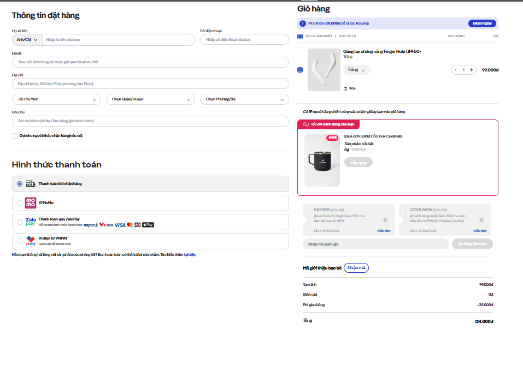The width and height of the screenshot is (523, 389).
Task: Open the Anh/Chị title dropdown
Action: [27, 40]
